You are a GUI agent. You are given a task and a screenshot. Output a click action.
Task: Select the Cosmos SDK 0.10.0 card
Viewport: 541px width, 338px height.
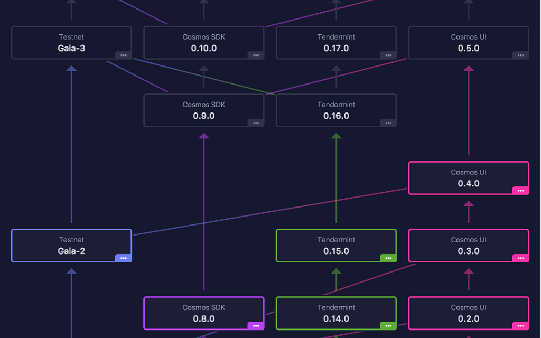[204, 43]
